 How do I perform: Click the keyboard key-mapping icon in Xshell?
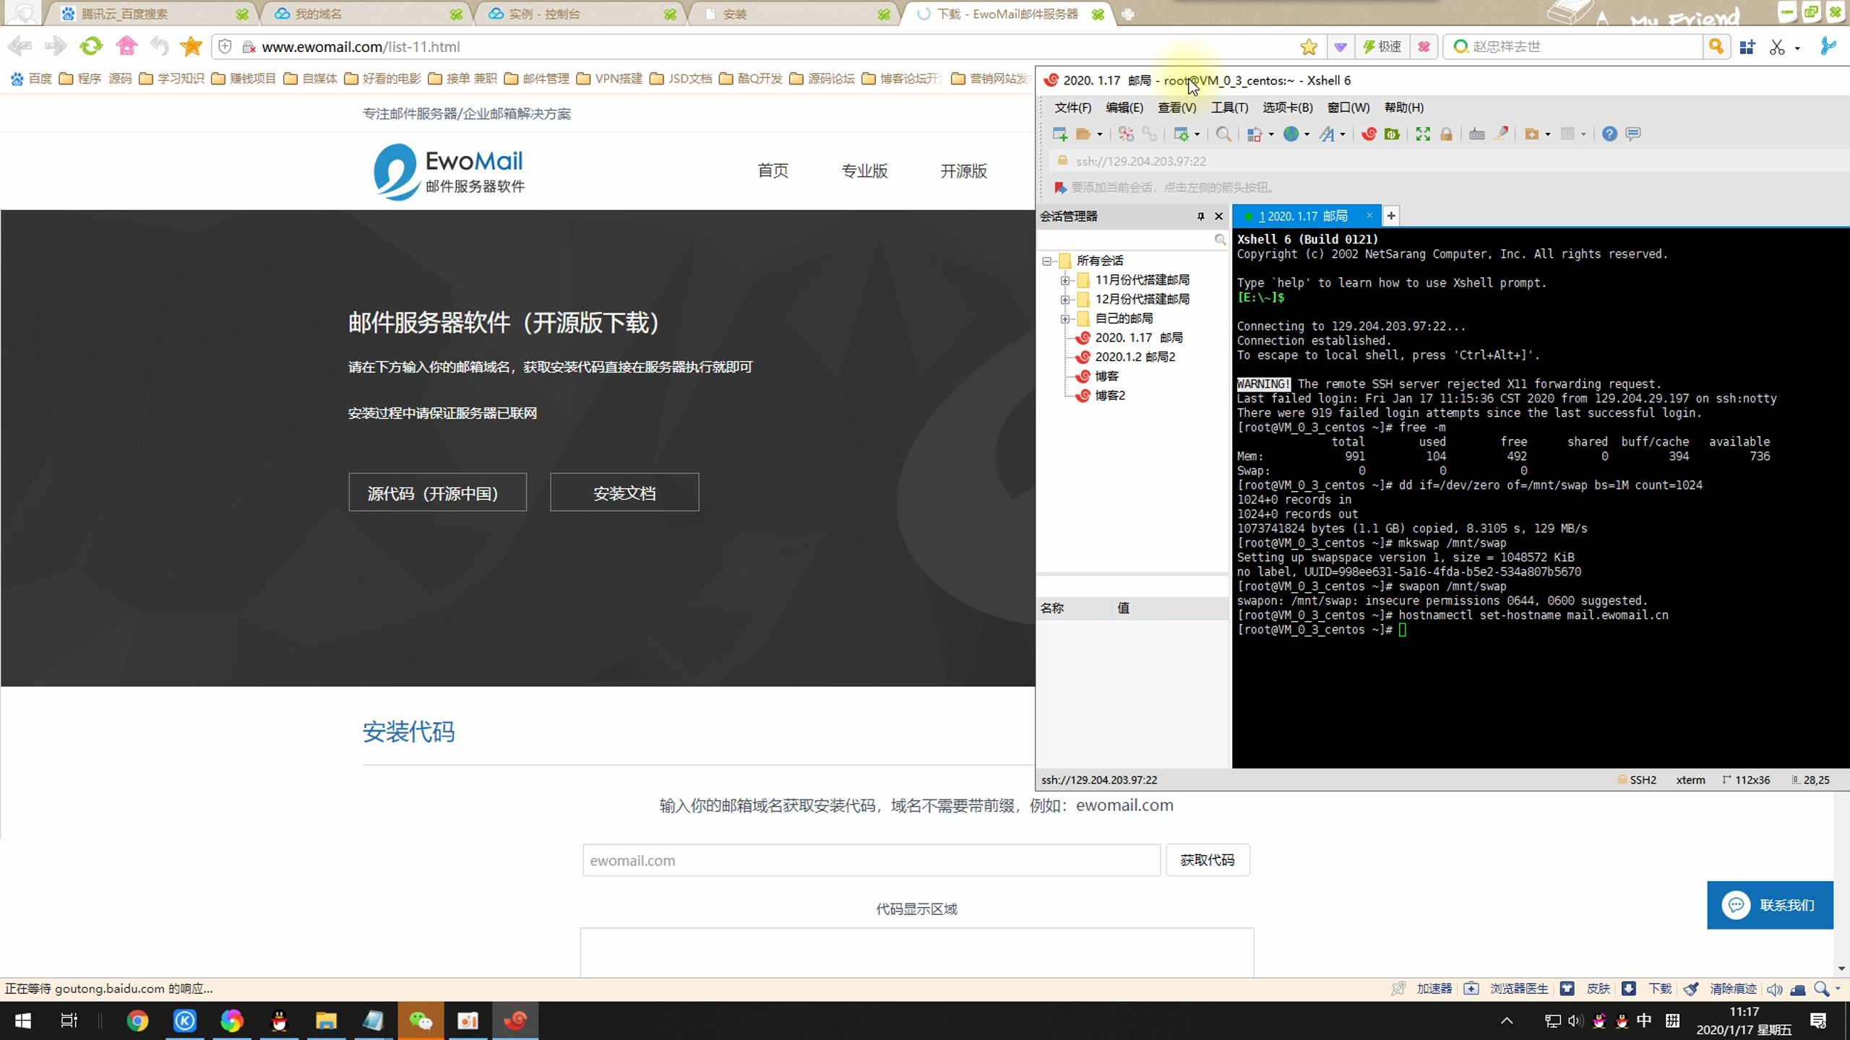coord(1477,134)
